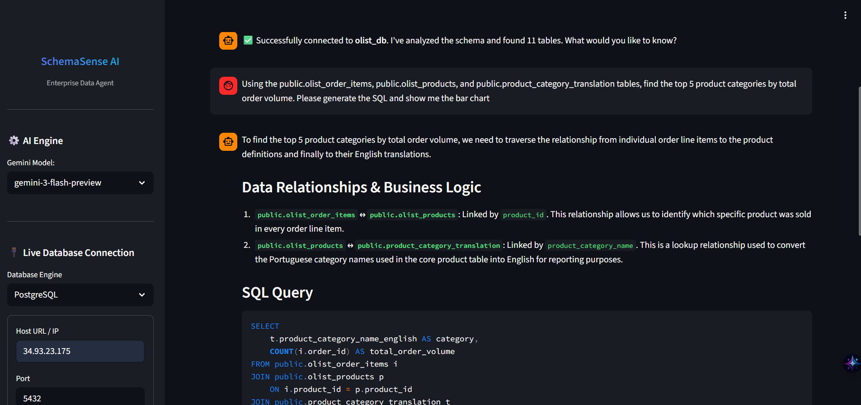The image size is (861, 405).
Task: Click the ON i.product_id = p.product_id line
Action: (x=341, y=389)
